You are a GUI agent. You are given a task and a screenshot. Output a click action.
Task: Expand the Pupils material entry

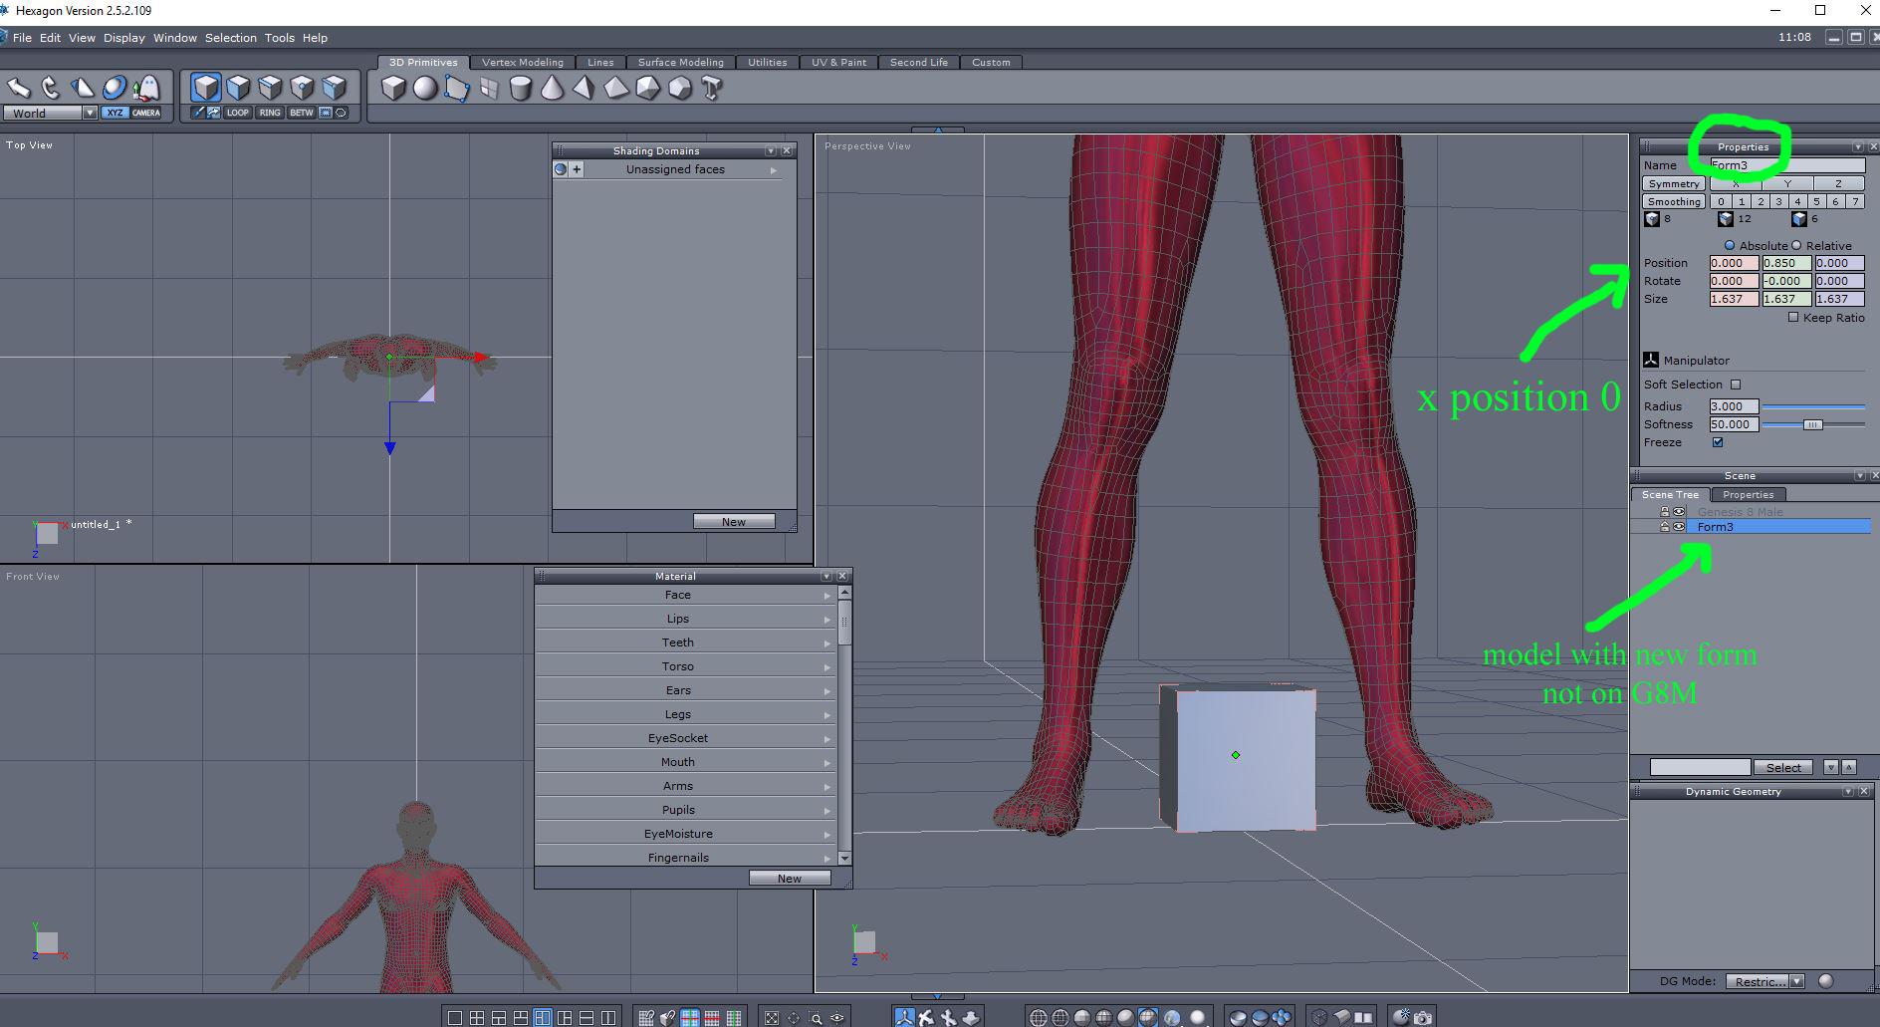coord(826,810)
